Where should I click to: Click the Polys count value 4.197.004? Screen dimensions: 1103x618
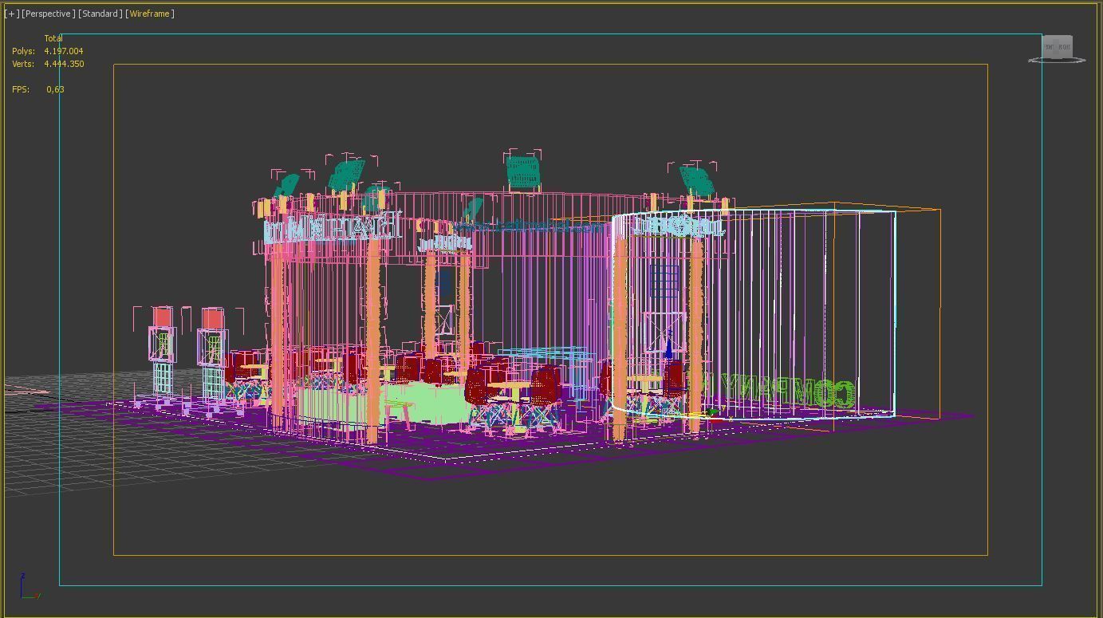tap(64, 51)
